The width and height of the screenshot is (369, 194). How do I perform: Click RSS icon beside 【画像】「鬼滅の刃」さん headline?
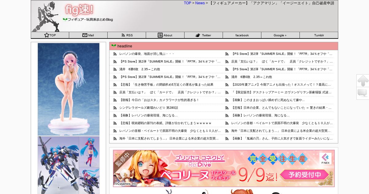227,139
